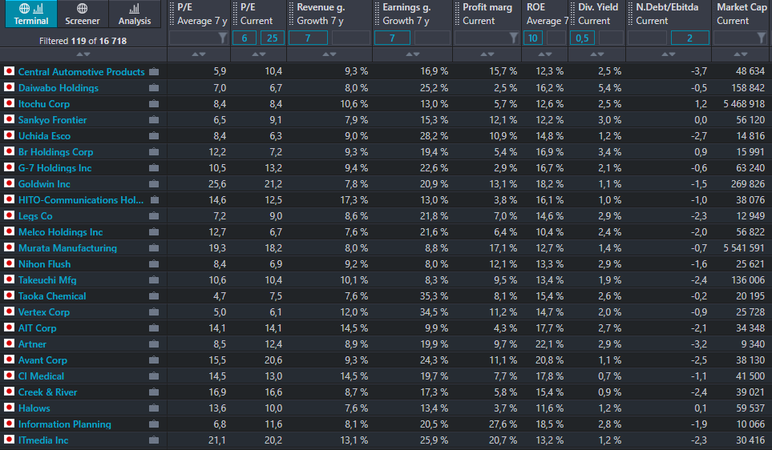Sort the ROE Average column

(545, 54)
